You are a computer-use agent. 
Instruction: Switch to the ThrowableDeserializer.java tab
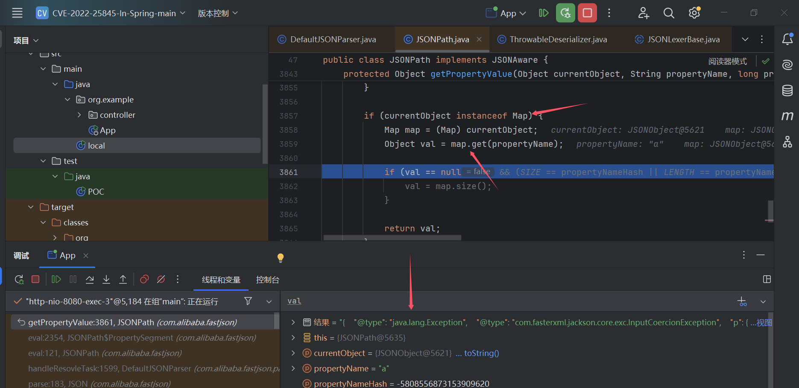click(x=553, y=39)
